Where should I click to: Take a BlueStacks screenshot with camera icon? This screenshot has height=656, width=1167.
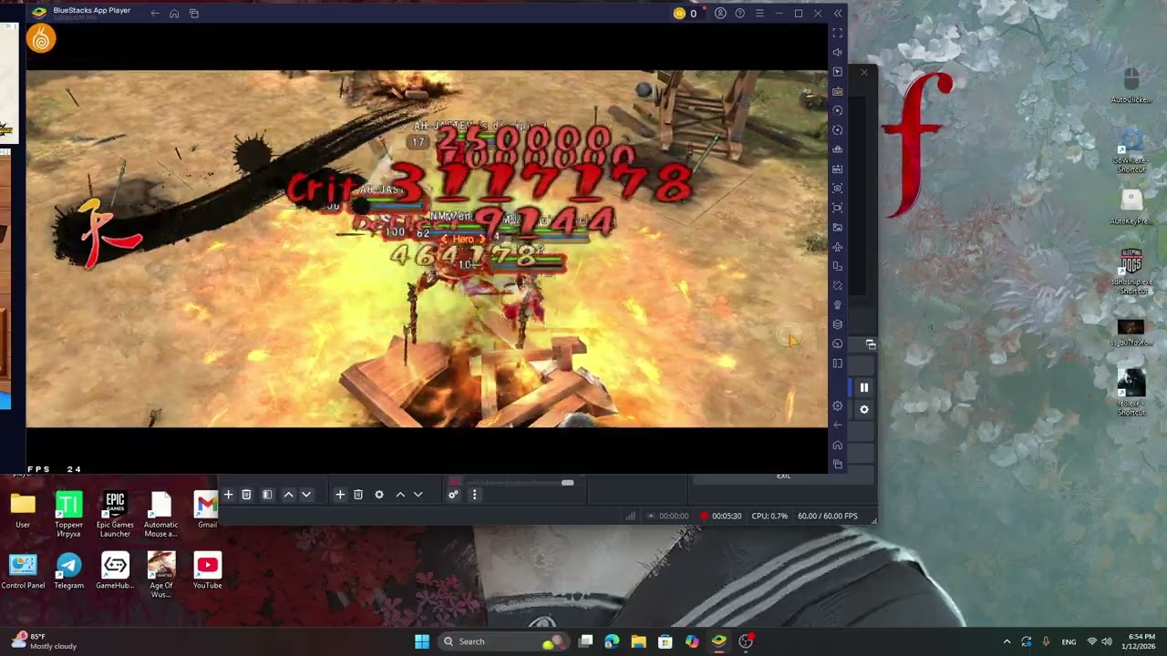[838, 189]
